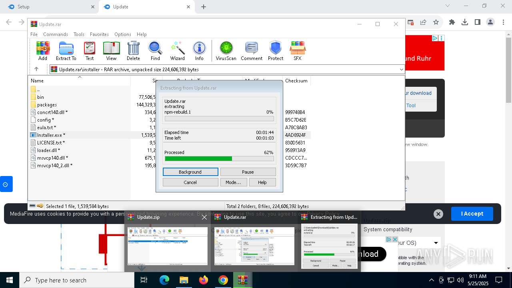512x288 pixels.
Task: Click the Processed 62% progress bar
Action: tap(219, 159)
